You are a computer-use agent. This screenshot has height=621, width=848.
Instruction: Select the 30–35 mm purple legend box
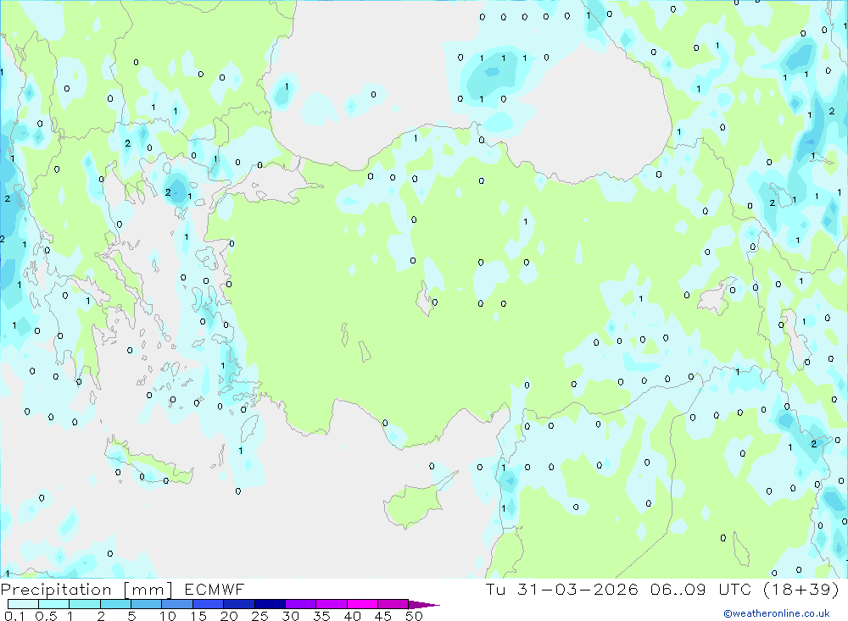(301, 604)
